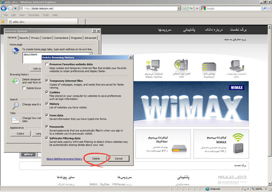Image resolution: width=272 pixels, height=192 pixels.
Task: Select the دانک تلکام browser tab
Action: coord(43,21)
